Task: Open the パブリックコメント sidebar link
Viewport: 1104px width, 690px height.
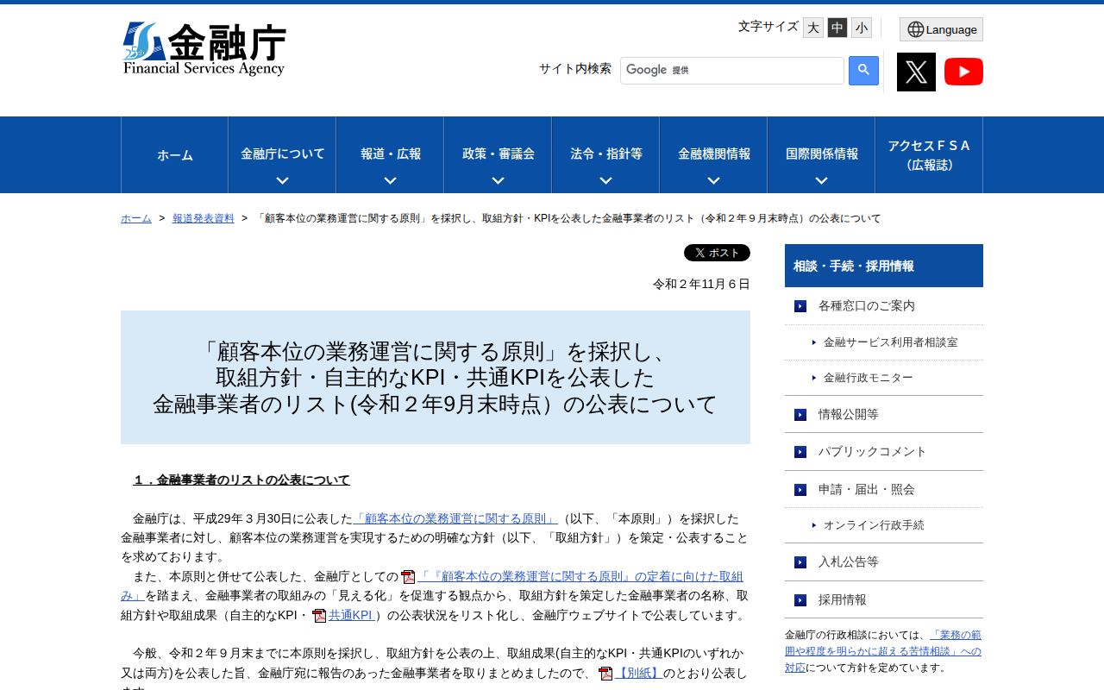Action: tap(872, 450)
